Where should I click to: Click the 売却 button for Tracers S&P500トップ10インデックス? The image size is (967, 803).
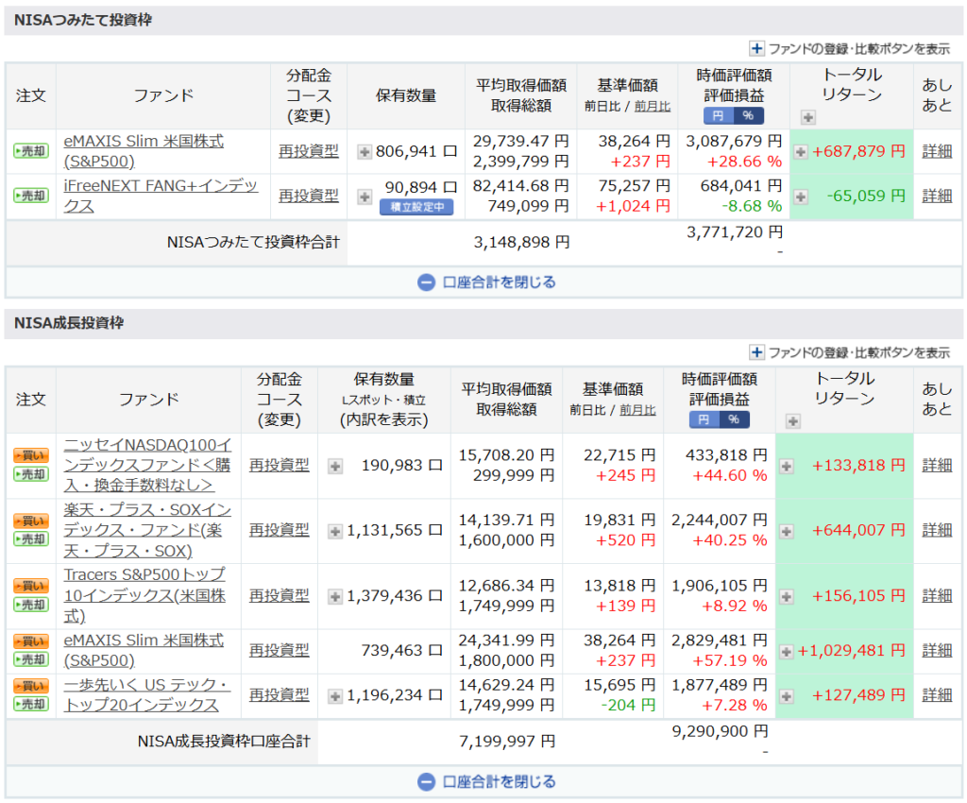click(30, 605)
